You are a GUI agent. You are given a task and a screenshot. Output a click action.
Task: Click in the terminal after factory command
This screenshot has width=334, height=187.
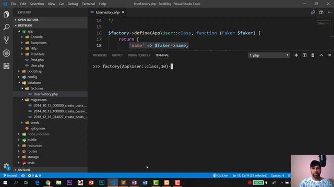[172, 66]
